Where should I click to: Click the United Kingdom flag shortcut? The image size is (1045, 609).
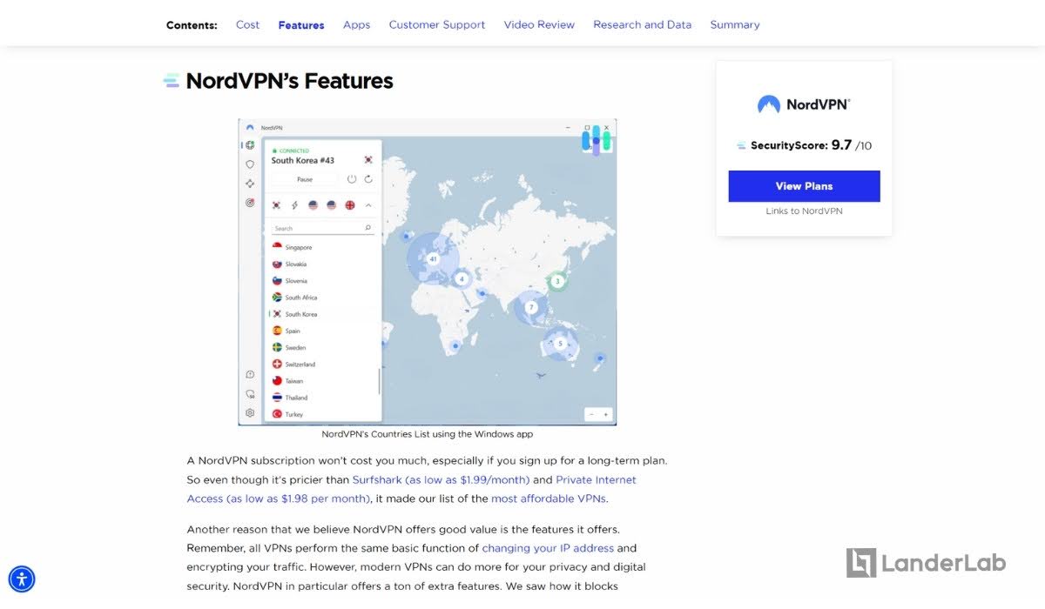350,205
